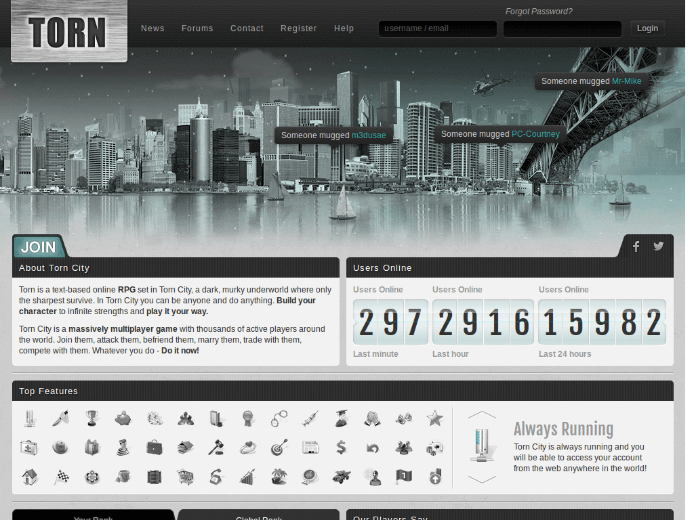Go to the Forums page

point(197,28)
